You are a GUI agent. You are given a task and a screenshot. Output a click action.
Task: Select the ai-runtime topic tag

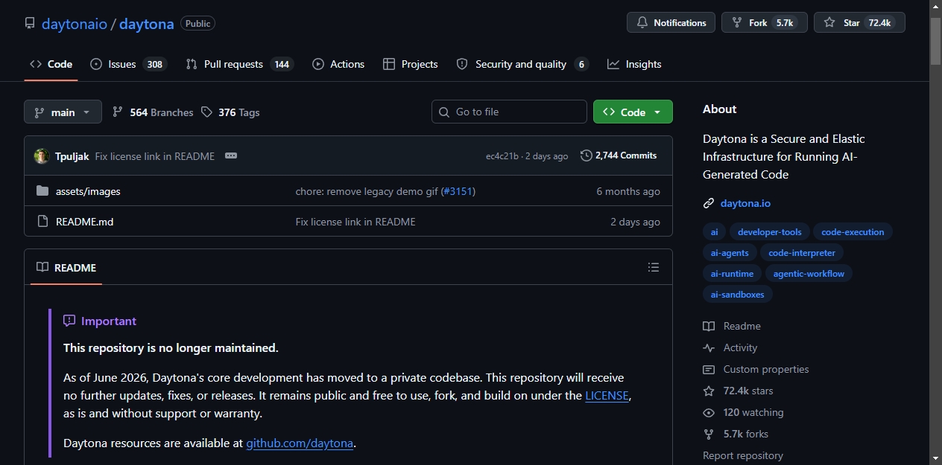(x=732, y=274)
